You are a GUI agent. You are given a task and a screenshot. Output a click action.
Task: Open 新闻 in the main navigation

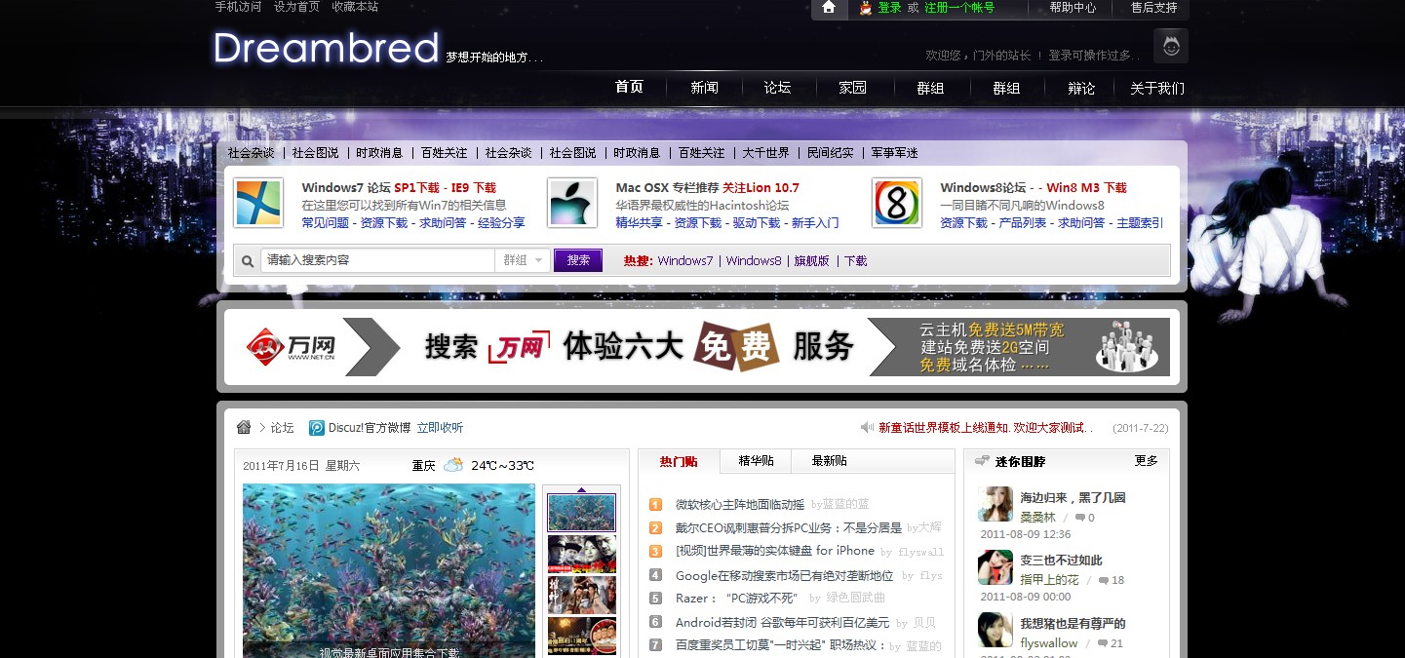704,88
